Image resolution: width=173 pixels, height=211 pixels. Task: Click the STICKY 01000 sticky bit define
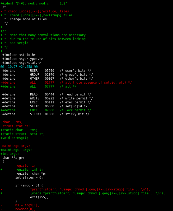click(46, 114)
